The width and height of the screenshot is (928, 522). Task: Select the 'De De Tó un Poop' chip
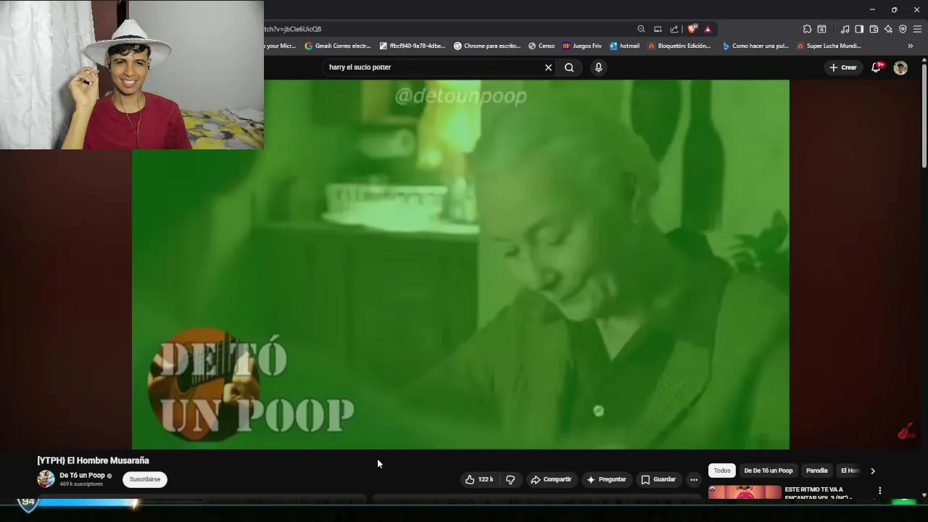768,471
